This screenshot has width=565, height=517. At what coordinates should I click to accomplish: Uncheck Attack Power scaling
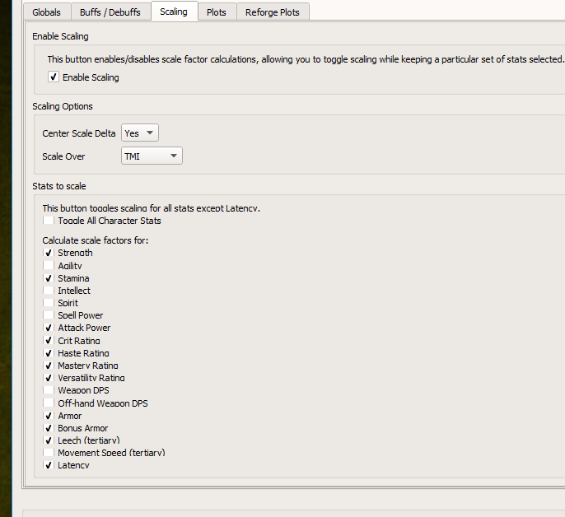coord(49,328)
